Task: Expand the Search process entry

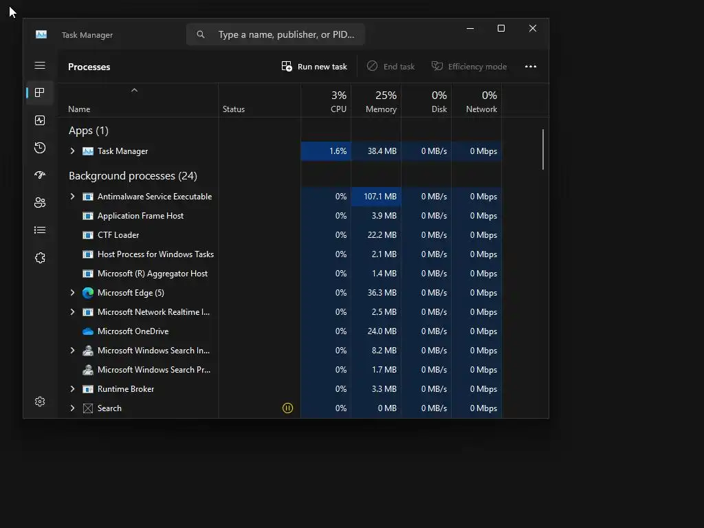Action: click(72, 408)
